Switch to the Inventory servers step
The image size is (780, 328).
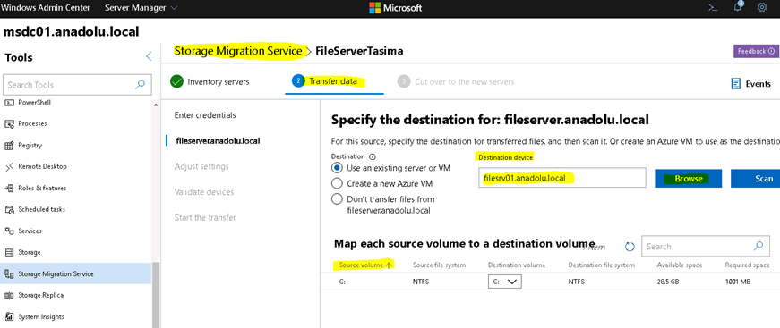point(210,81)
